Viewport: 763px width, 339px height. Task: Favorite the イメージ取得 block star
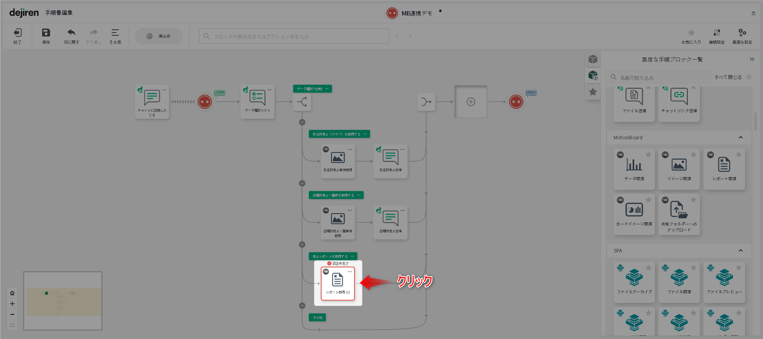(693, 154)
